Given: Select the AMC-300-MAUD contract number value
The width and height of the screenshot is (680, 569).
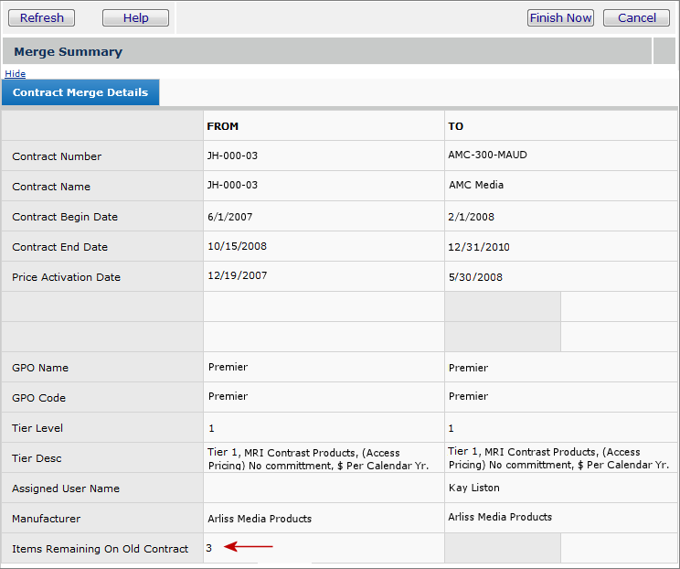Looking at the screenshot, I should (x=487, y=155).
